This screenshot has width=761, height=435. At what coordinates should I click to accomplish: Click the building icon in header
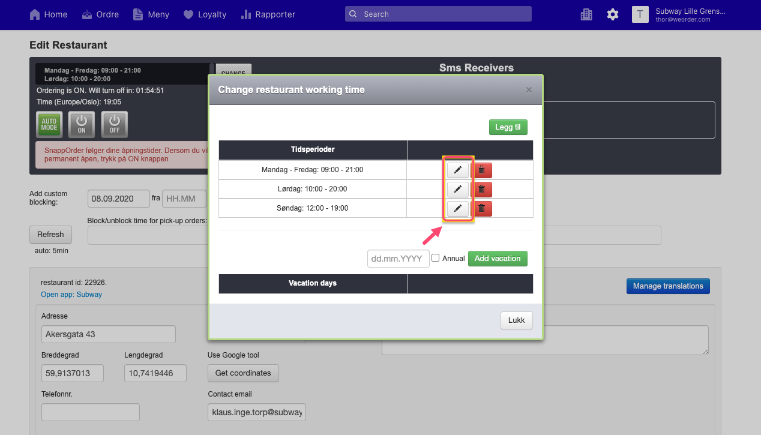click(x=586, y=14)
